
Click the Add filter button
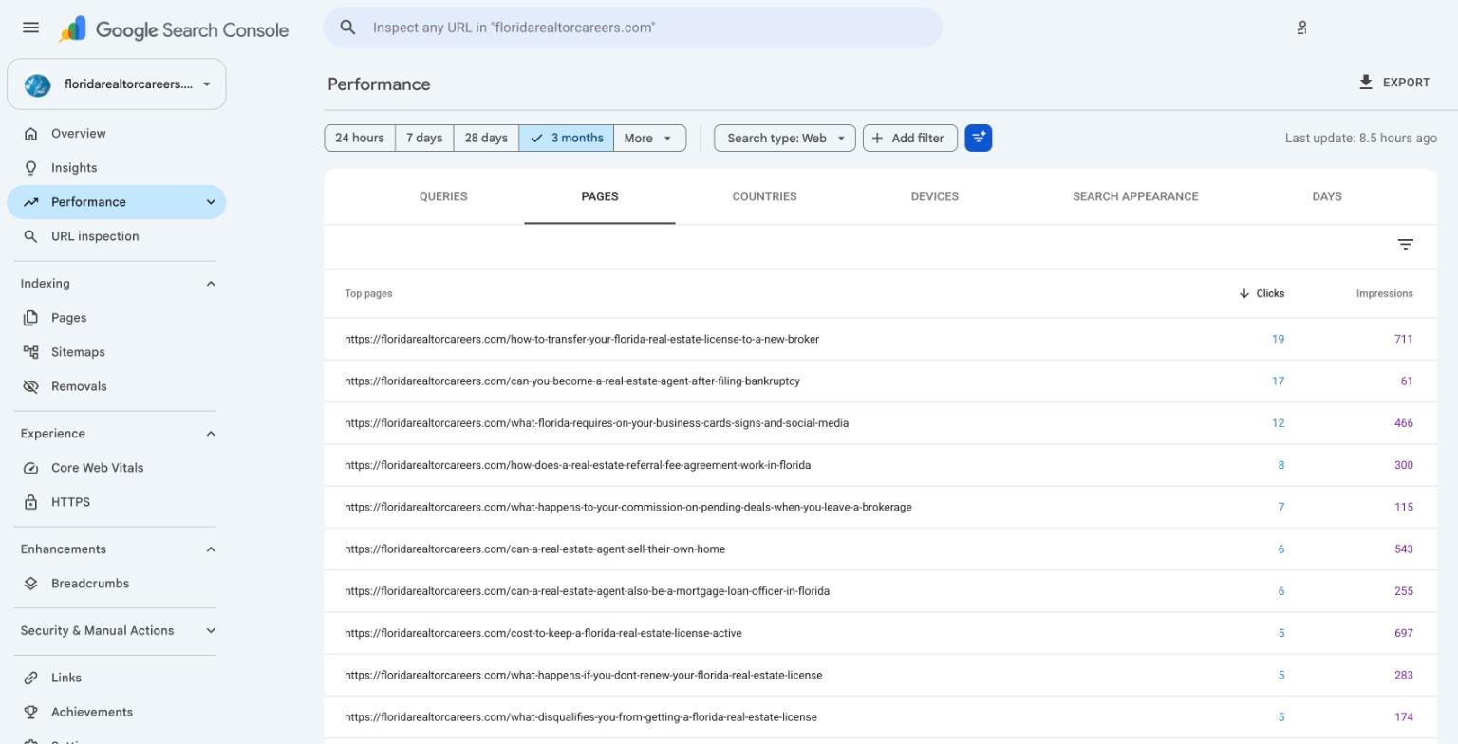coord(909,138)
